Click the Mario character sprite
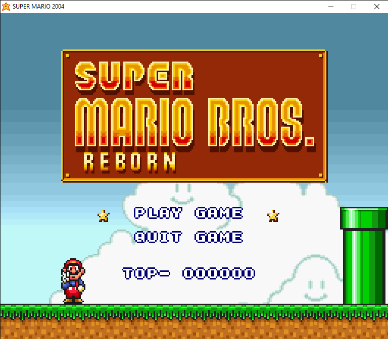388x339 pixels. tap(73, 281)
